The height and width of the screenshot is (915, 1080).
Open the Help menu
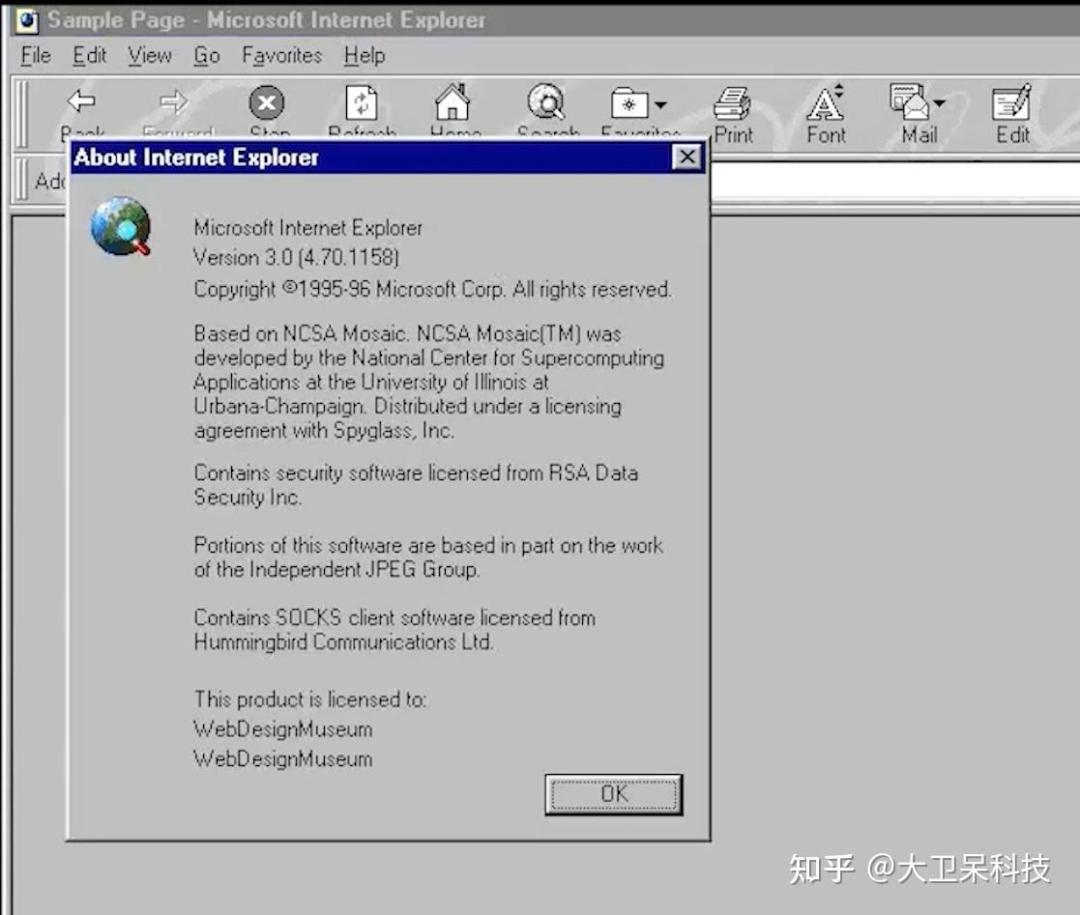pyautogui.click(x=365, y=55)
